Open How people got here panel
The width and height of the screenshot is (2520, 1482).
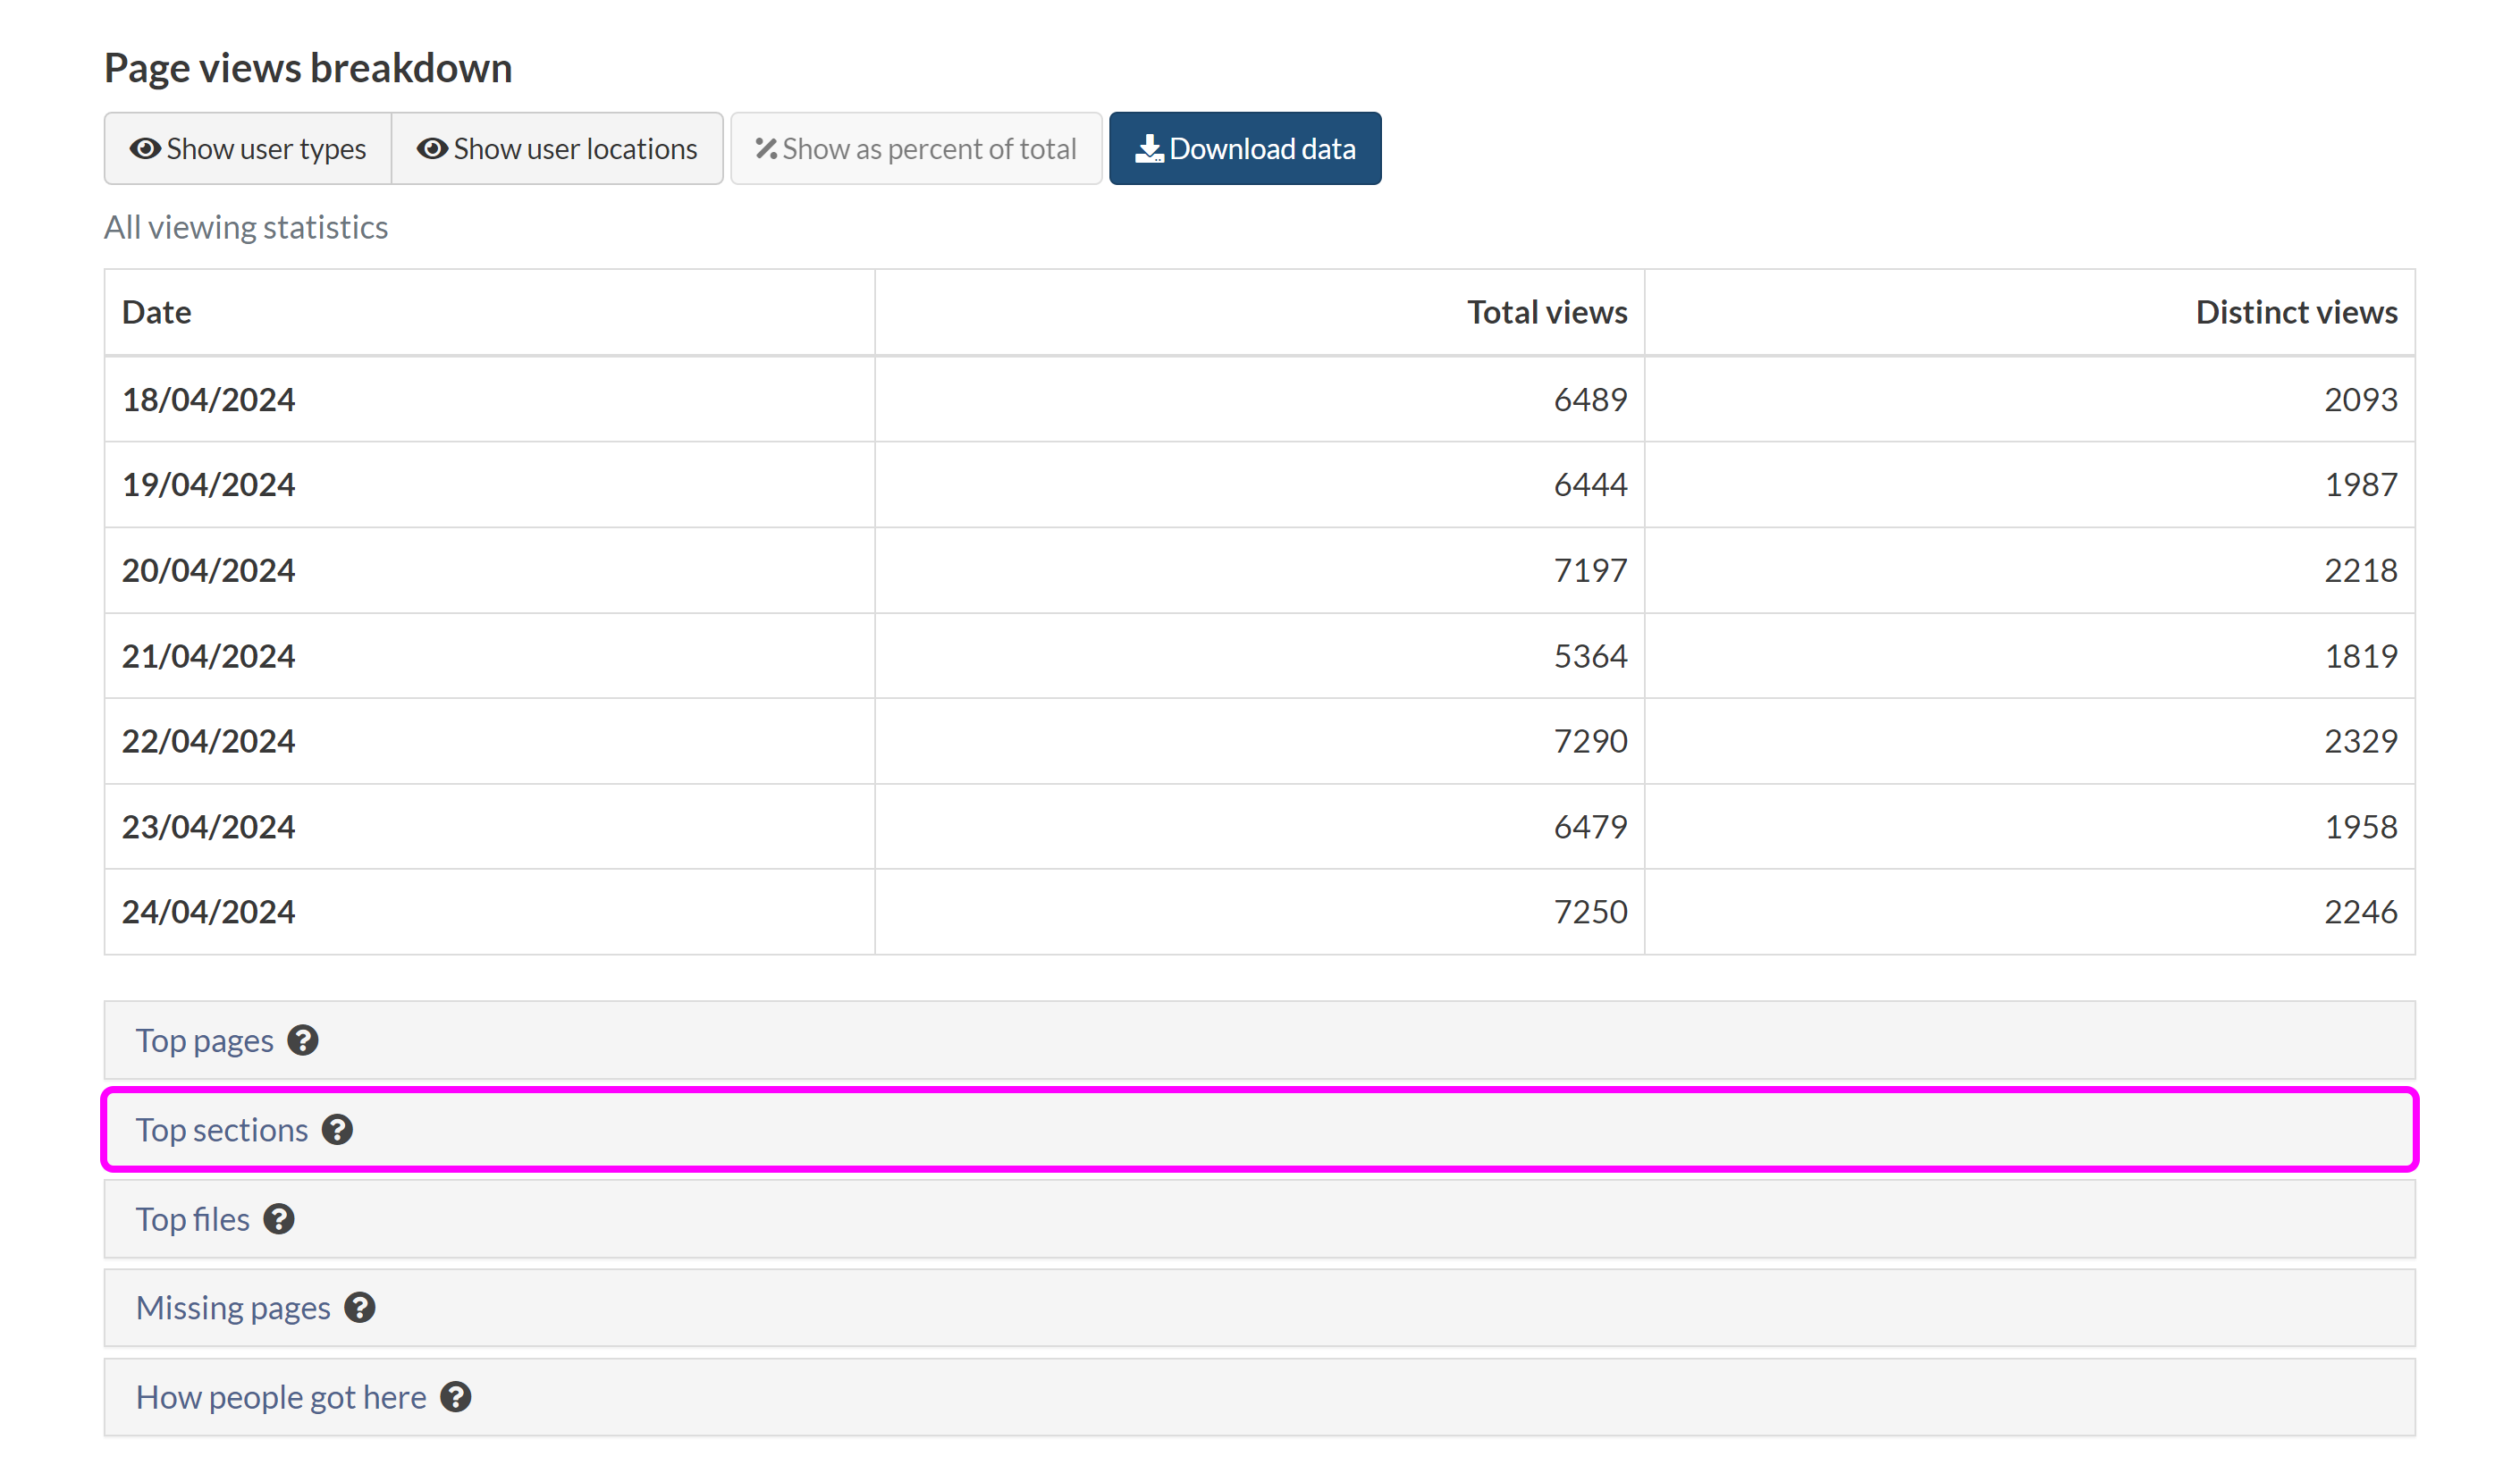(281, 1396)
